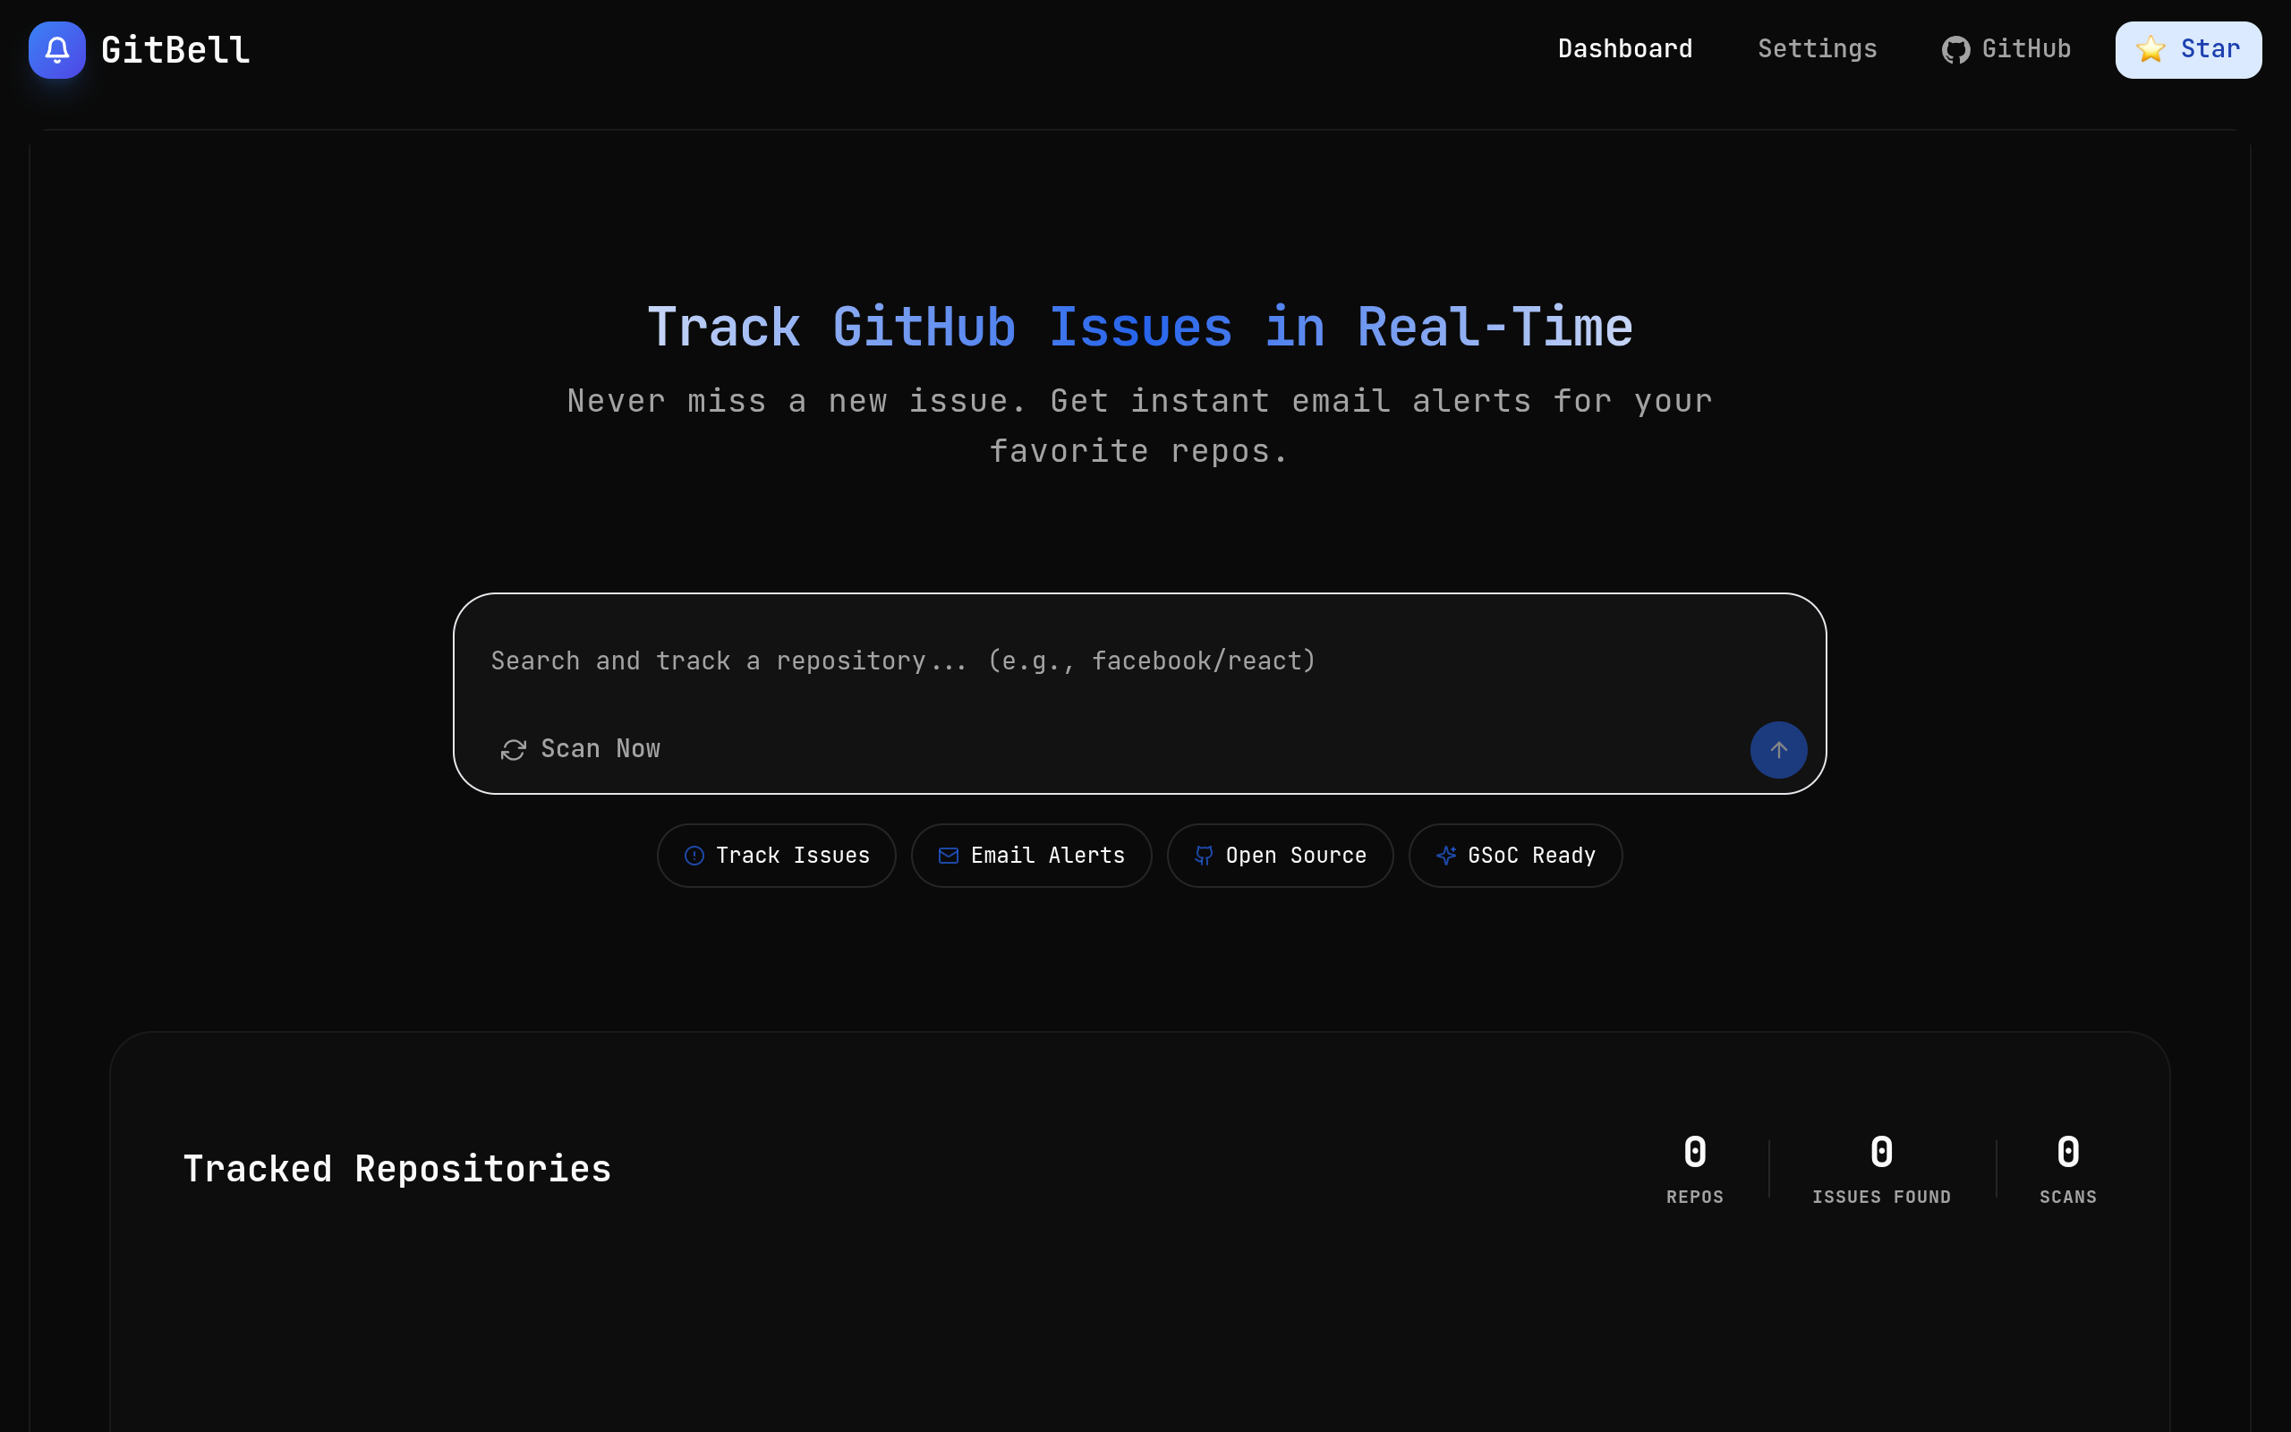
Task: Click the GitBell bell logo icon
Action: click(x=56, y=50)
